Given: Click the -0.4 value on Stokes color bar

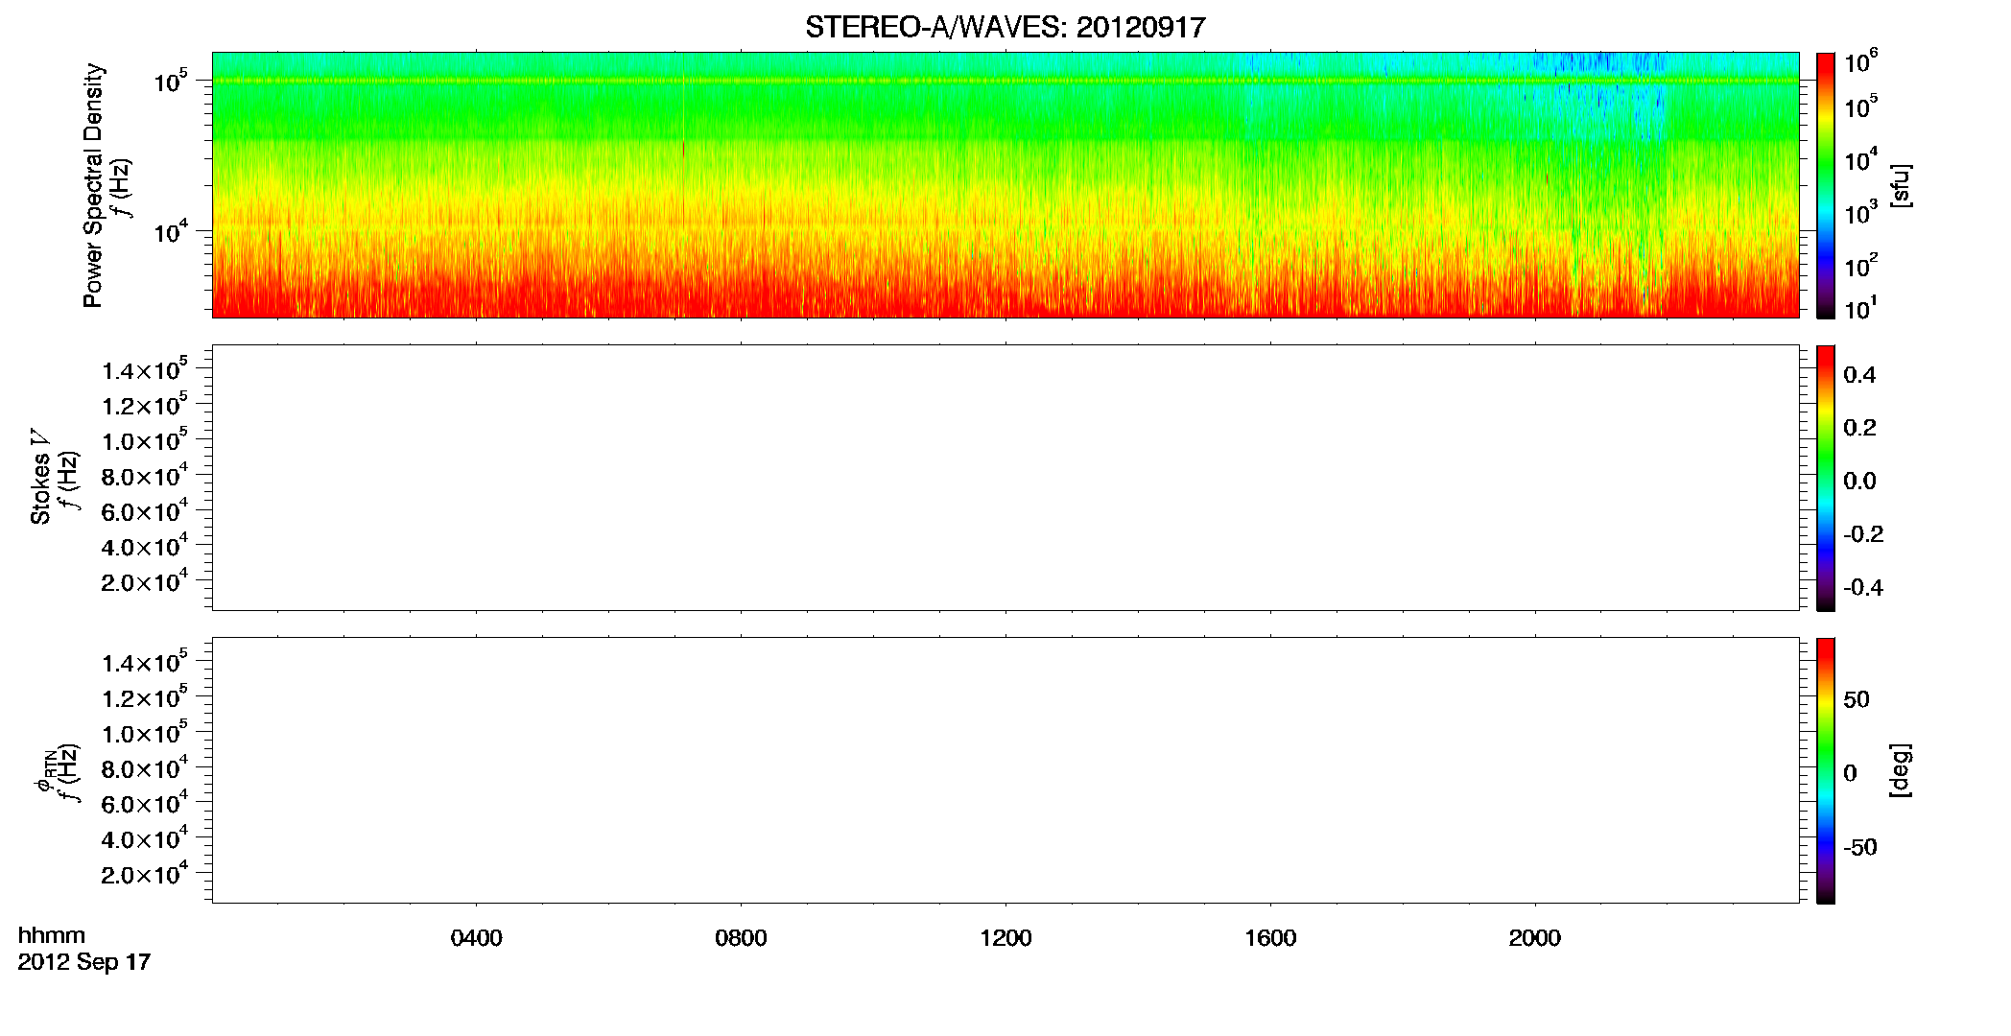Looking at the screenshot, I should 1863,588.
